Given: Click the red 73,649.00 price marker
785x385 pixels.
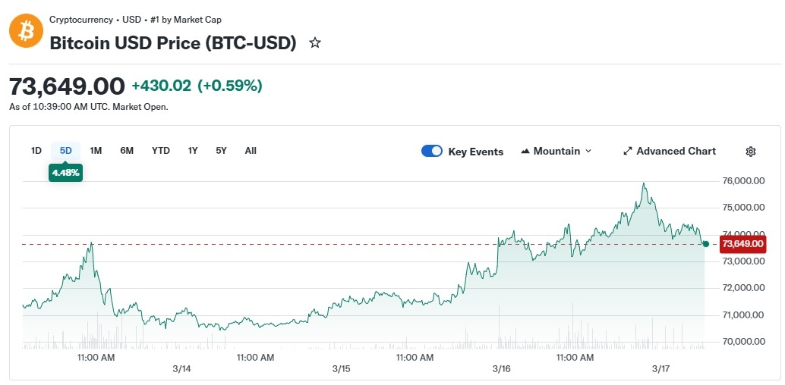Looking at the screenshot, I should 743,244.
